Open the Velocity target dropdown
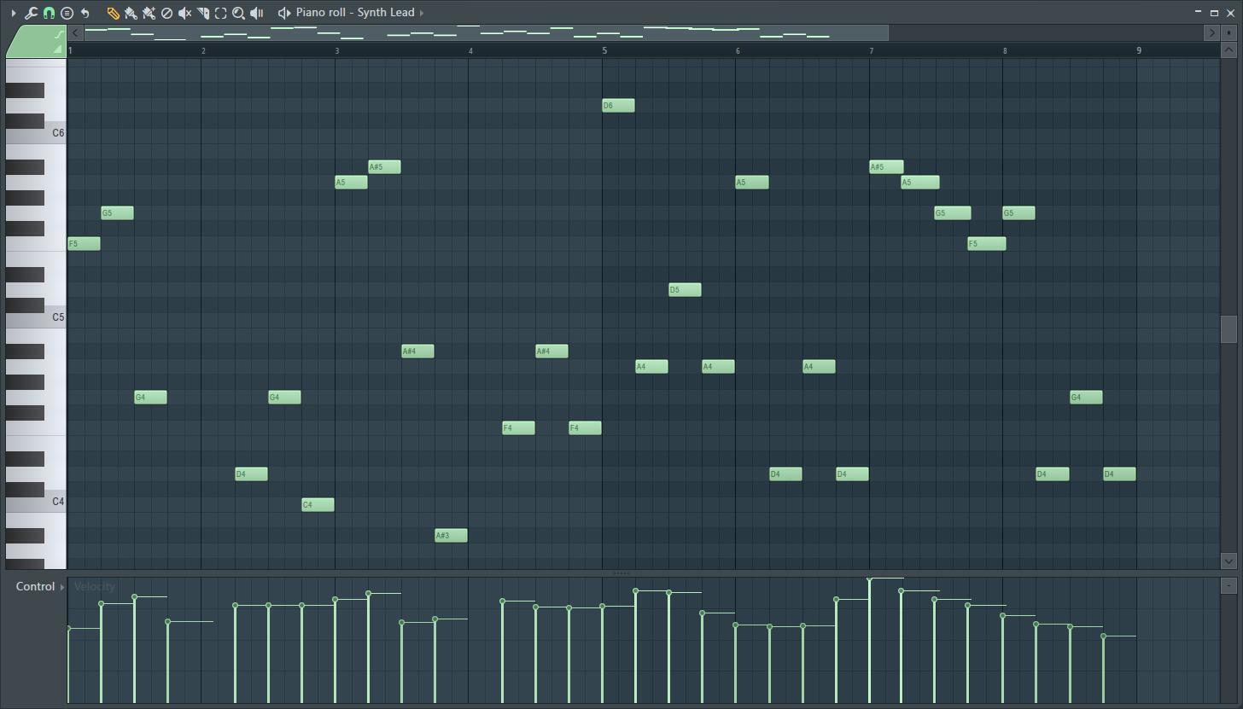The height and width of the screenshot is (709, 1243). point(94,586)
